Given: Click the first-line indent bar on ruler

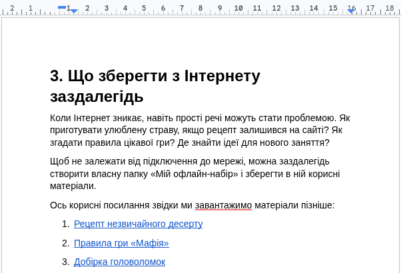Looking at the screenshot, I should pyautogui.click(x=62, y=7).
